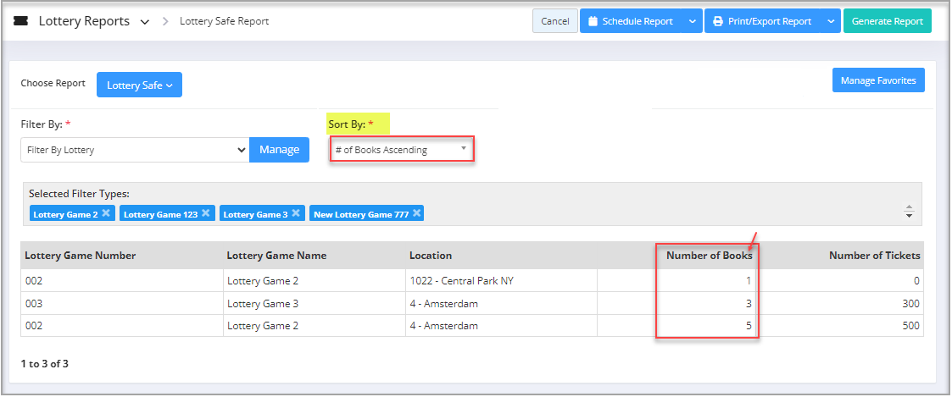Click the Lottery Game Name column header

pyautogui.click(x=276, y=255)
